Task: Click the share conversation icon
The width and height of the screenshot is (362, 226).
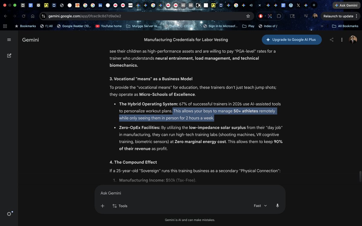Action: (332, 40)
